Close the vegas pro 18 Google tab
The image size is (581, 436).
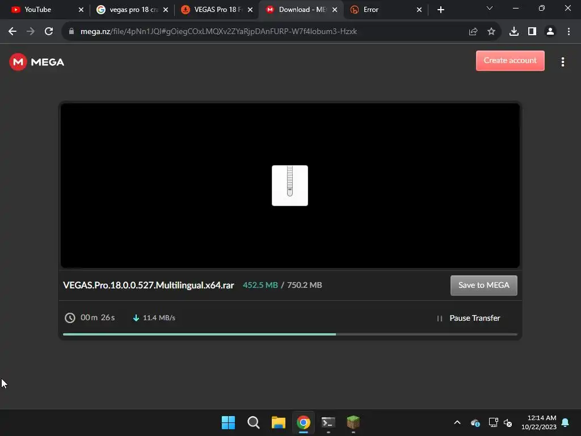(166, 10)
